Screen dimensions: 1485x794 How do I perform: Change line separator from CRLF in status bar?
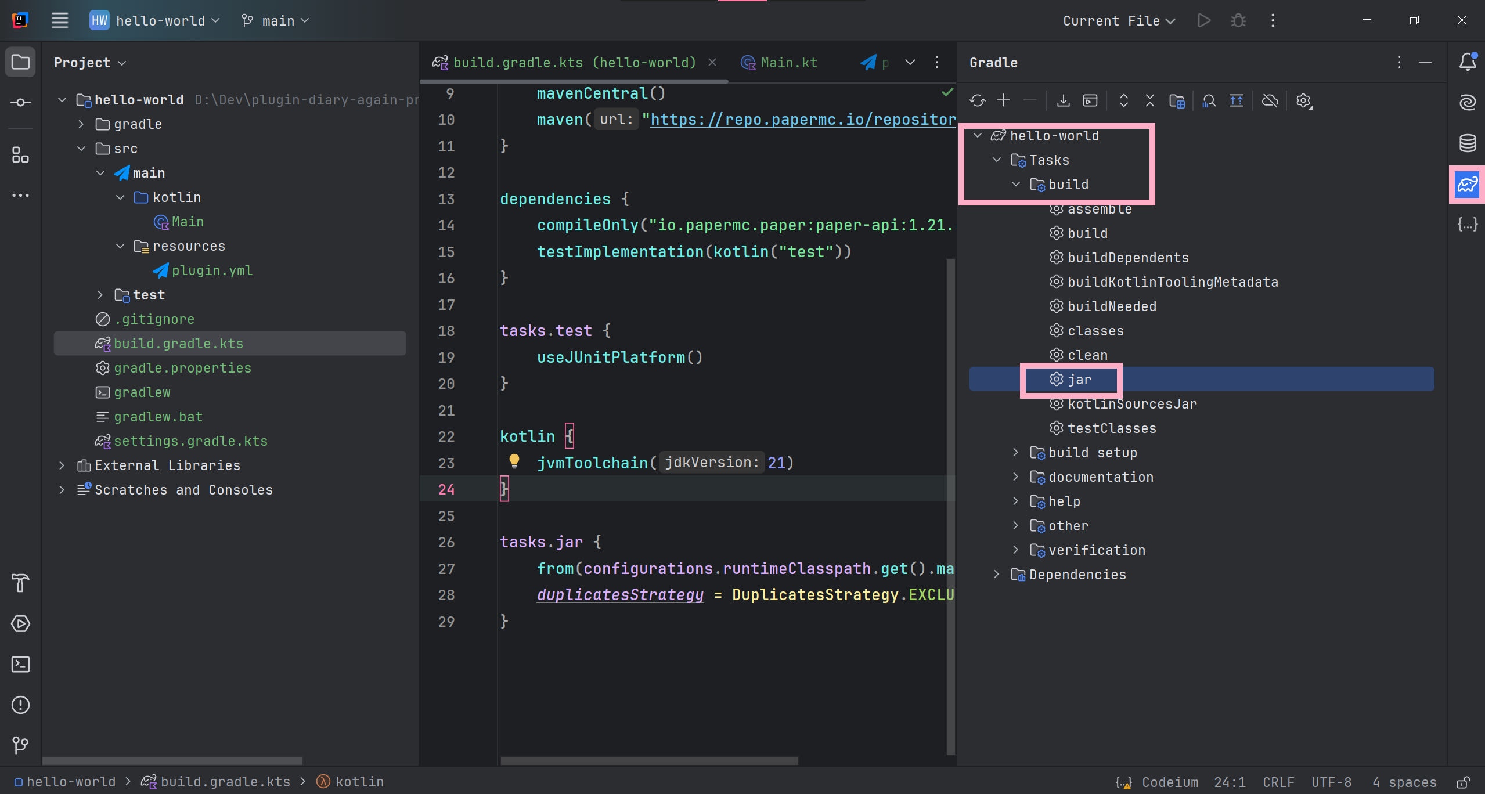point(1277,782)
